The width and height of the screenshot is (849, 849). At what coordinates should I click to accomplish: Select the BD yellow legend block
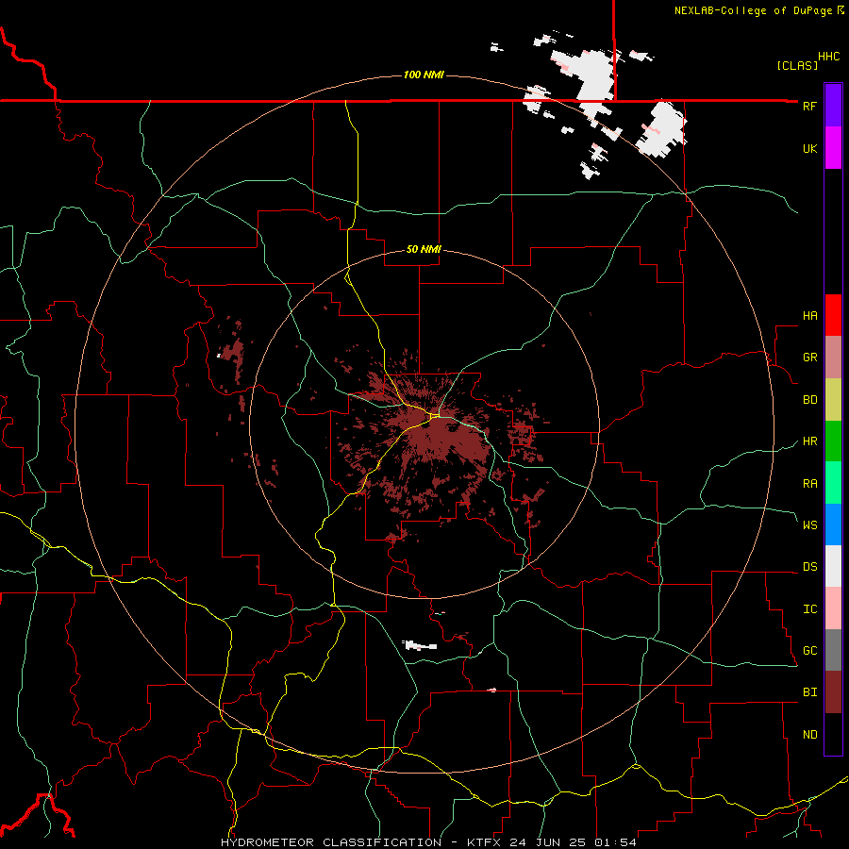point(833,399)
